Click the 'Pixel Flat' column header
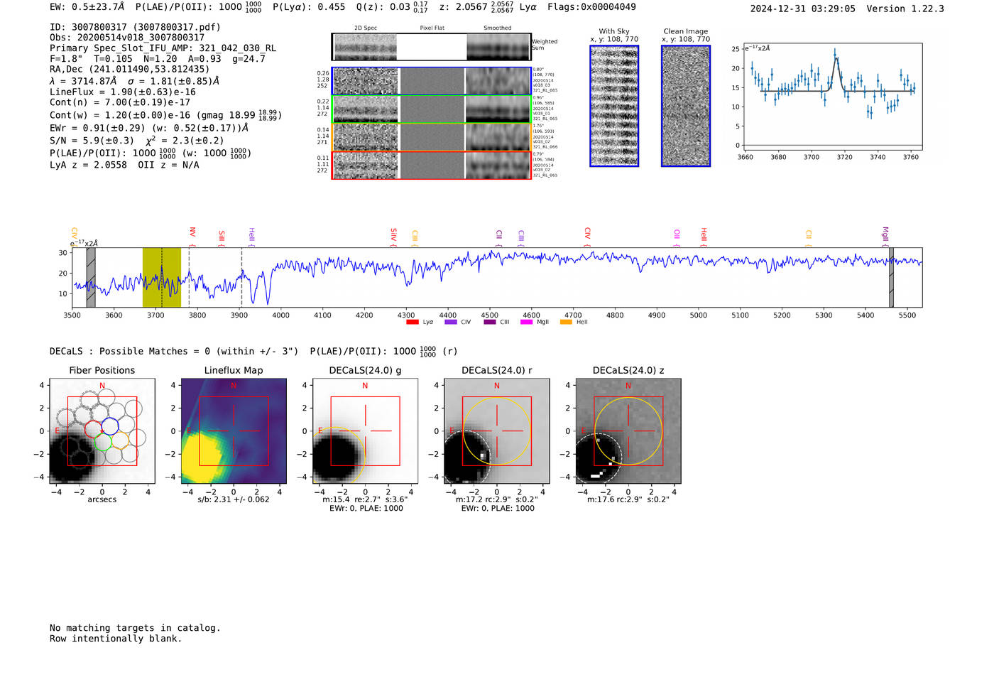Screen dimensions: 994x677 (432, 28)
